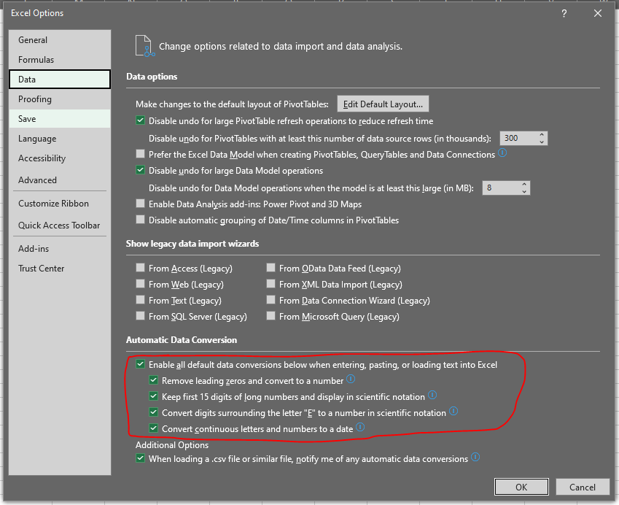Check "From Microsoft Query (Legacy)" option
Screen dimensions: 619x505
pyautogui.click(x=270, y=317)
